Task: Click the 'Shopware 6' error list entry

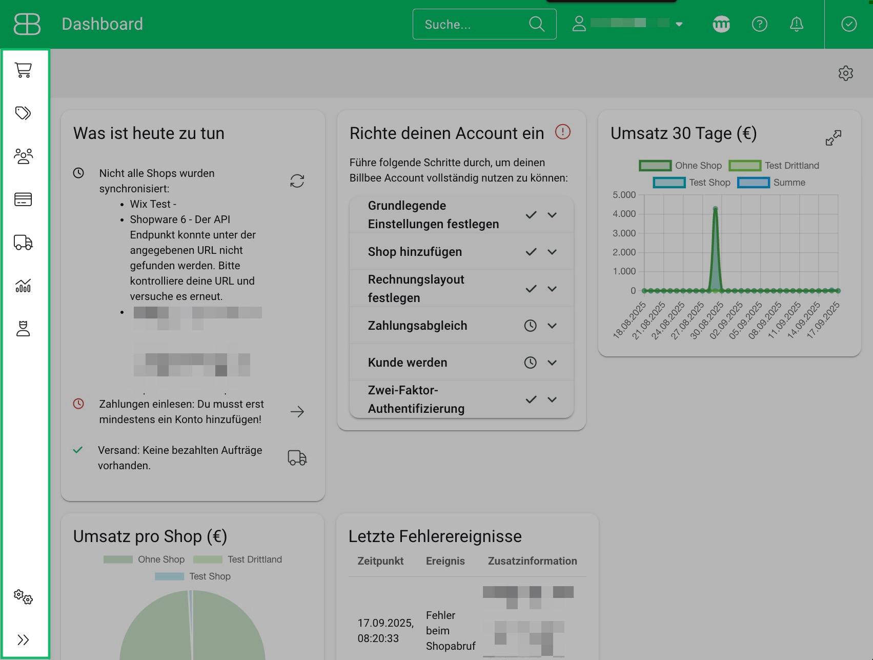Action: click(x=193, y=258)
